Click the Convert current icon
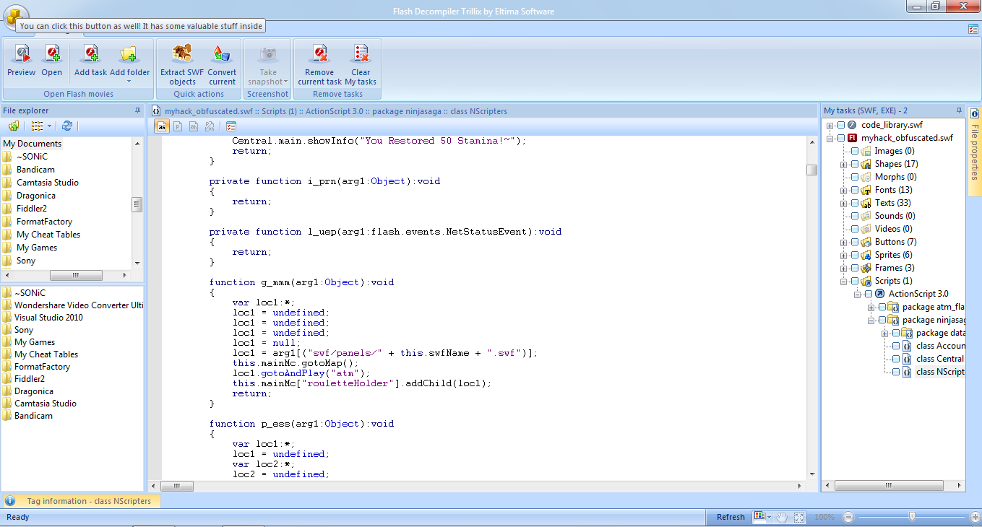The image size is (982, 527). 222,53
